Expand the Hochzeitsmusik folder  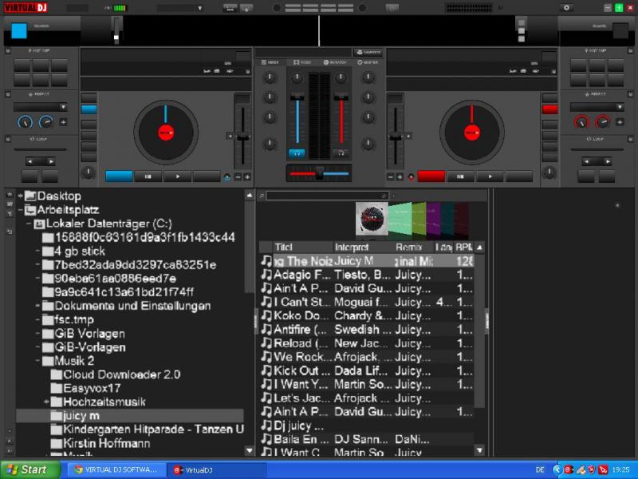(x=47, y=402)
